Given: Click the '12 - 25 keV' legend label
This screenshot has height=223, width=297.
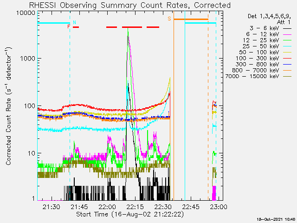Looking at the screenshot, I should (261, 40).
